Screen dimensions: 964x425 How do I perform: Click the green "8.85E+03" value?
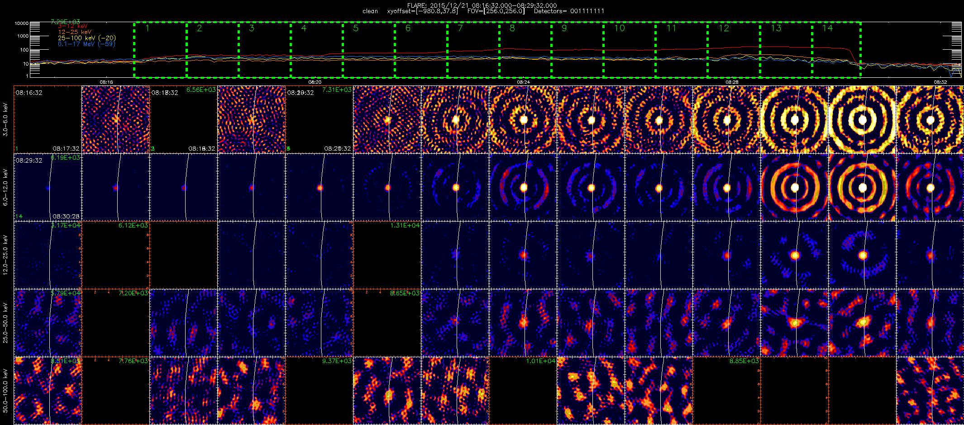pyautogui.click(x=744, y=361)
